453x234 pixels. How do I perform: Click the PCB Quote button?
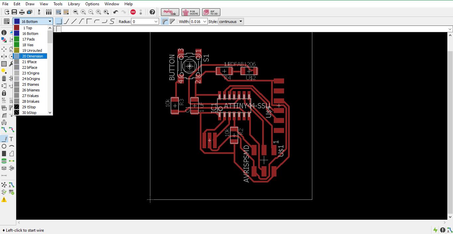click(190, 12)
